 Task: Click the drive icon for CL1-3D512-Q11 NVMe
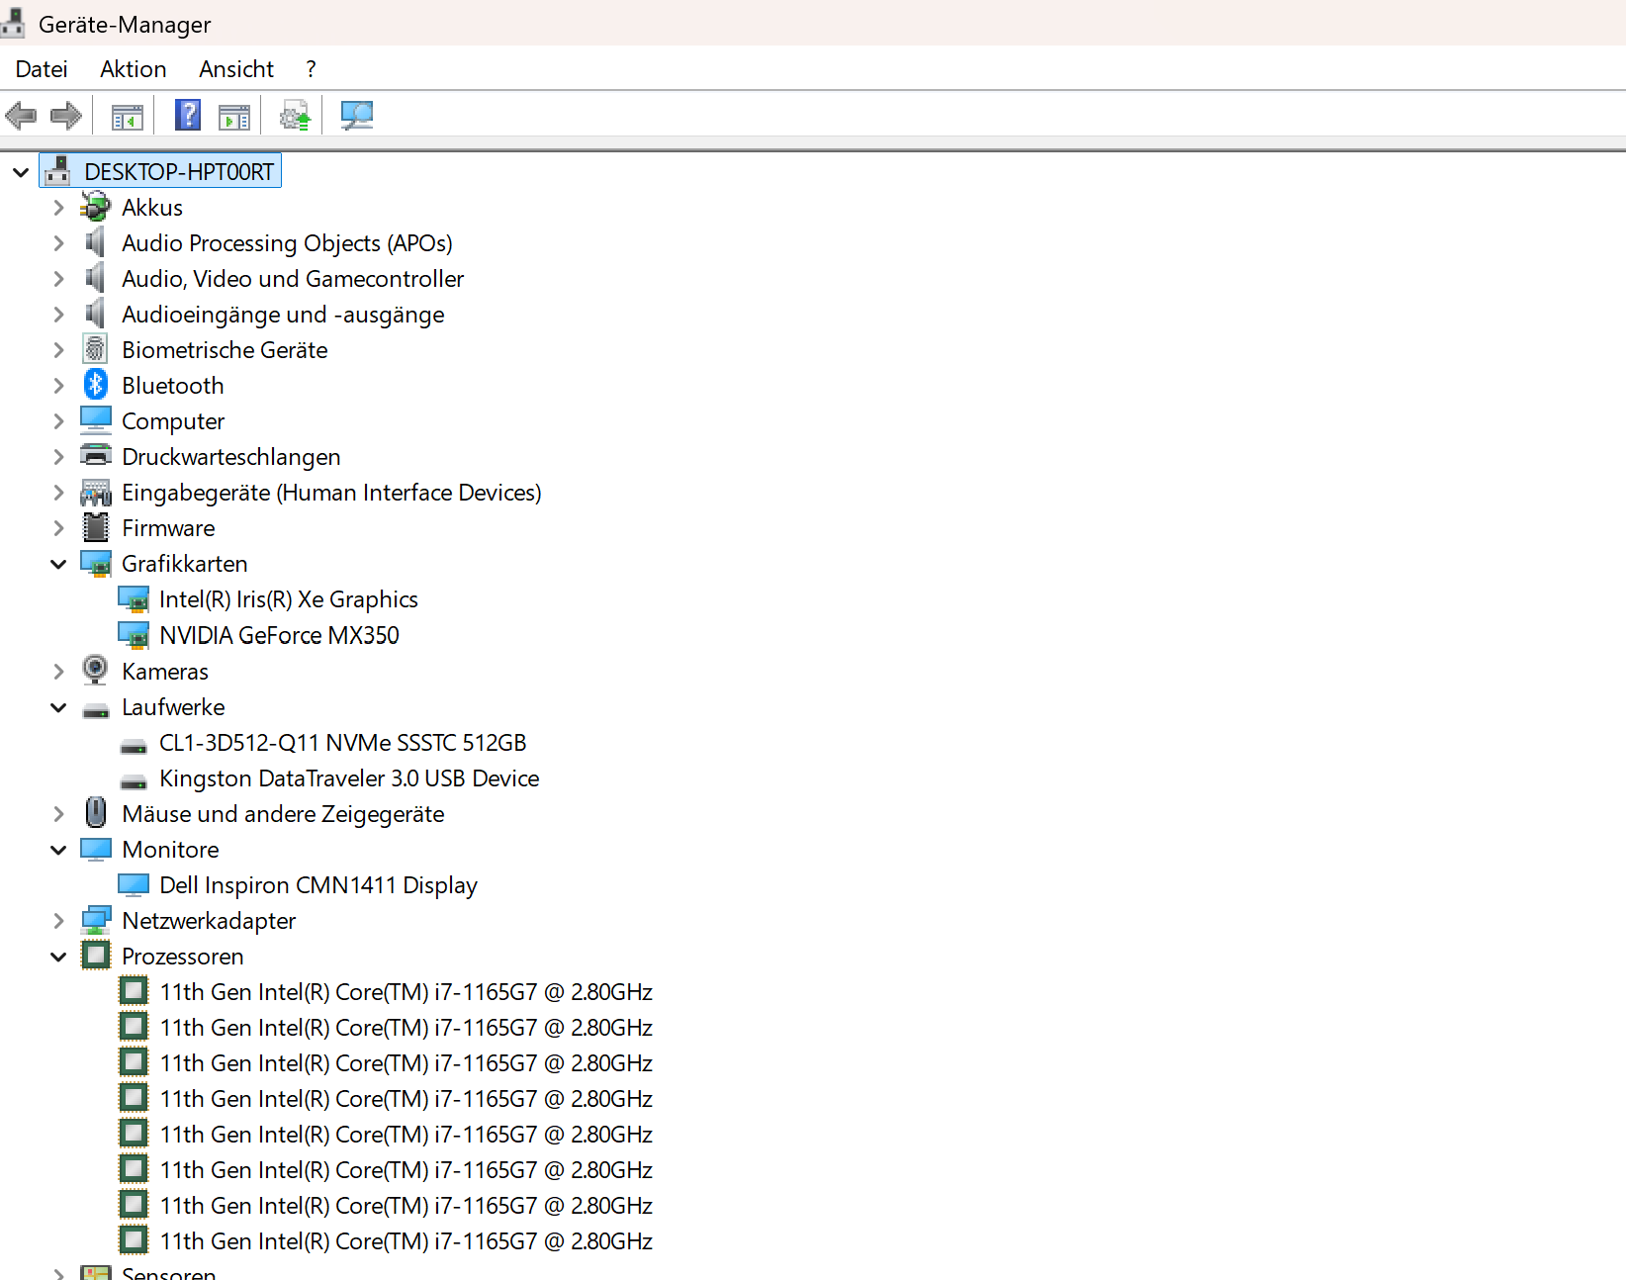point(134,746)
